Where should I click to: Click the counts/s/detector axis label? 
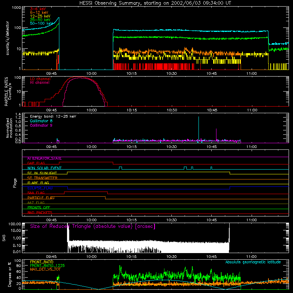click(7, 38)
